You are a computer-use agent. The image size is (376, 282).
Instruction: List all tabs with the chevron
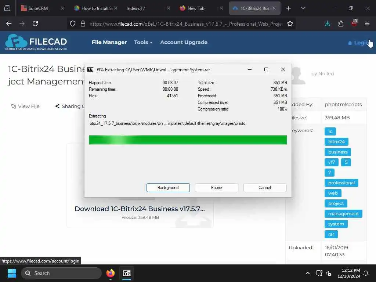pyautogui.click(x=303, y=8)
